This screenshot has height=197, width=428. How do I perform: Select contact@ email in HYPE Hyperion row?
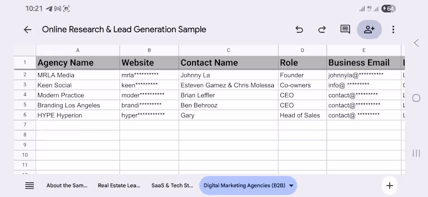364,115
